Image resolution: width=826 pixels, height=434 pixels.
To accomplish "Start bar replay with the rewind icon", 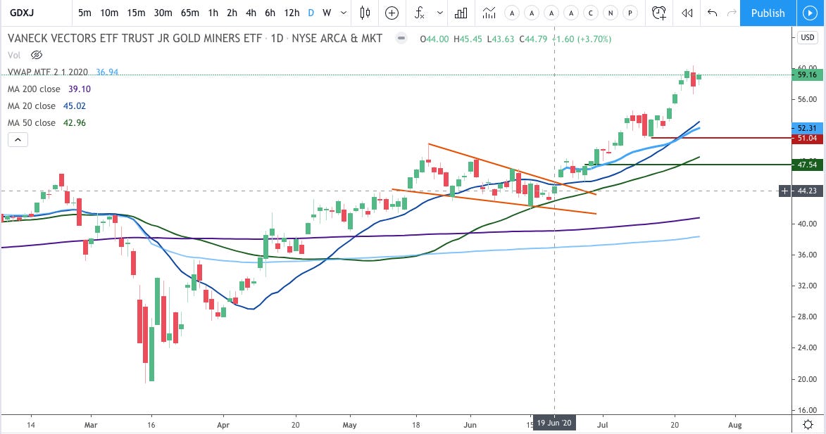I will click(687, 13).
